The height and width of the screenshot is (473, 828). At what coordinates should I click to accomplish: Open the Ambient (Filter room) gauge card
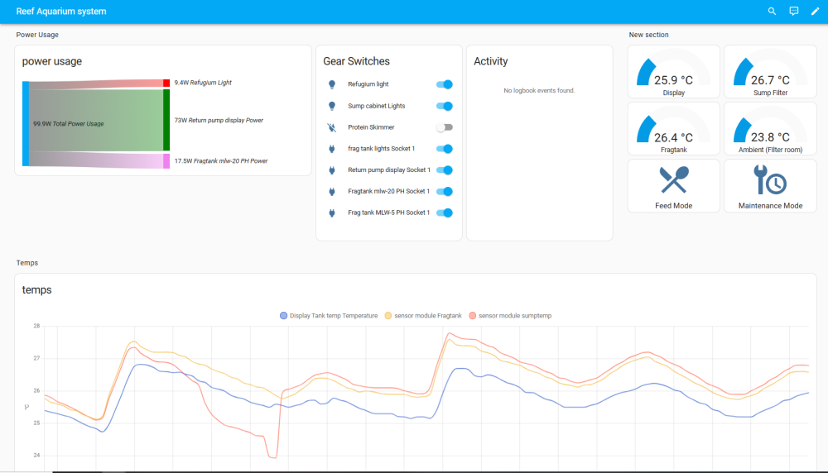(769, 130)
